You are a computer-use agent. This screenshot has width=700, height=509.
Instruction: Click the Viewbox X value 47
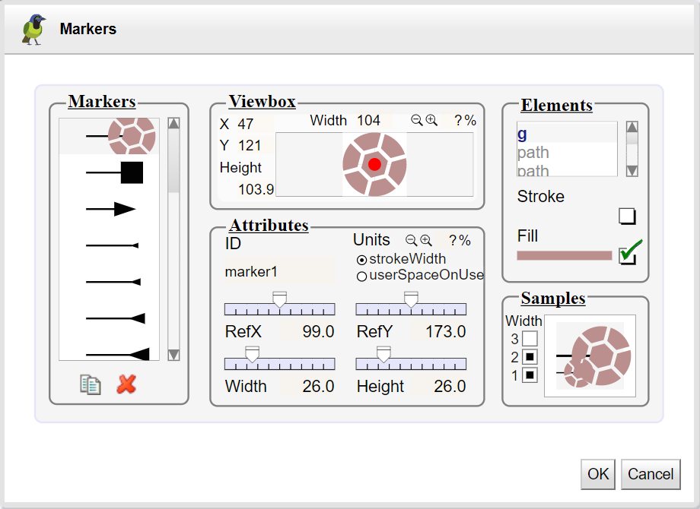click(x=256, y=124)
